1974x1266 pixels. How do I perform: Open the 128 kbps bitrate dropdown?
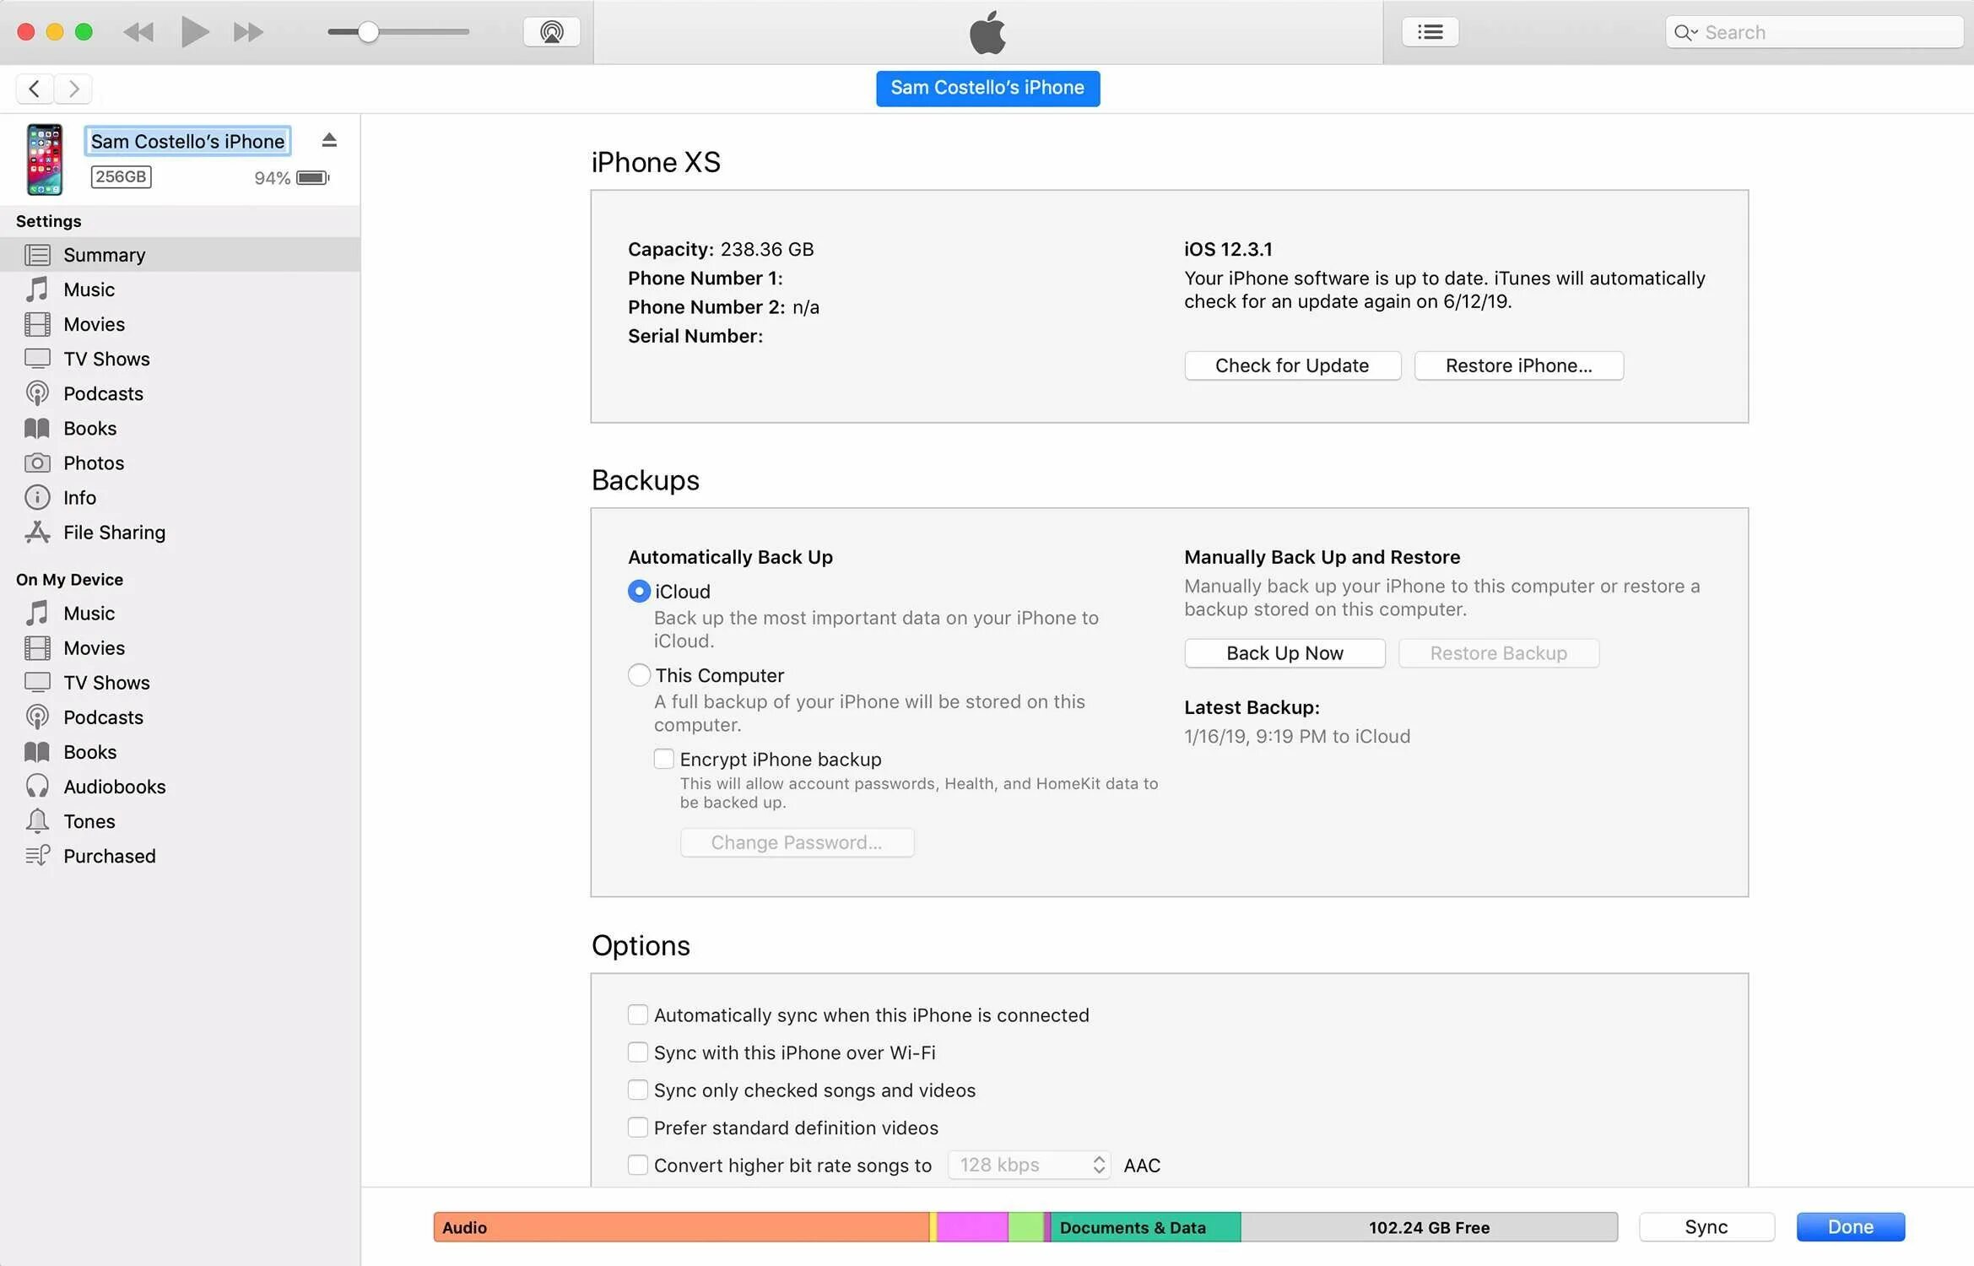(x=1029, y=1165)
